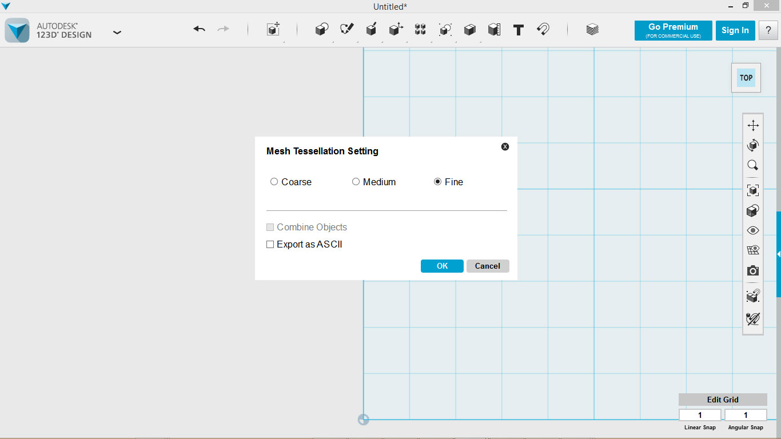Select the Coarse tessellation option

[x=274, y=182]
